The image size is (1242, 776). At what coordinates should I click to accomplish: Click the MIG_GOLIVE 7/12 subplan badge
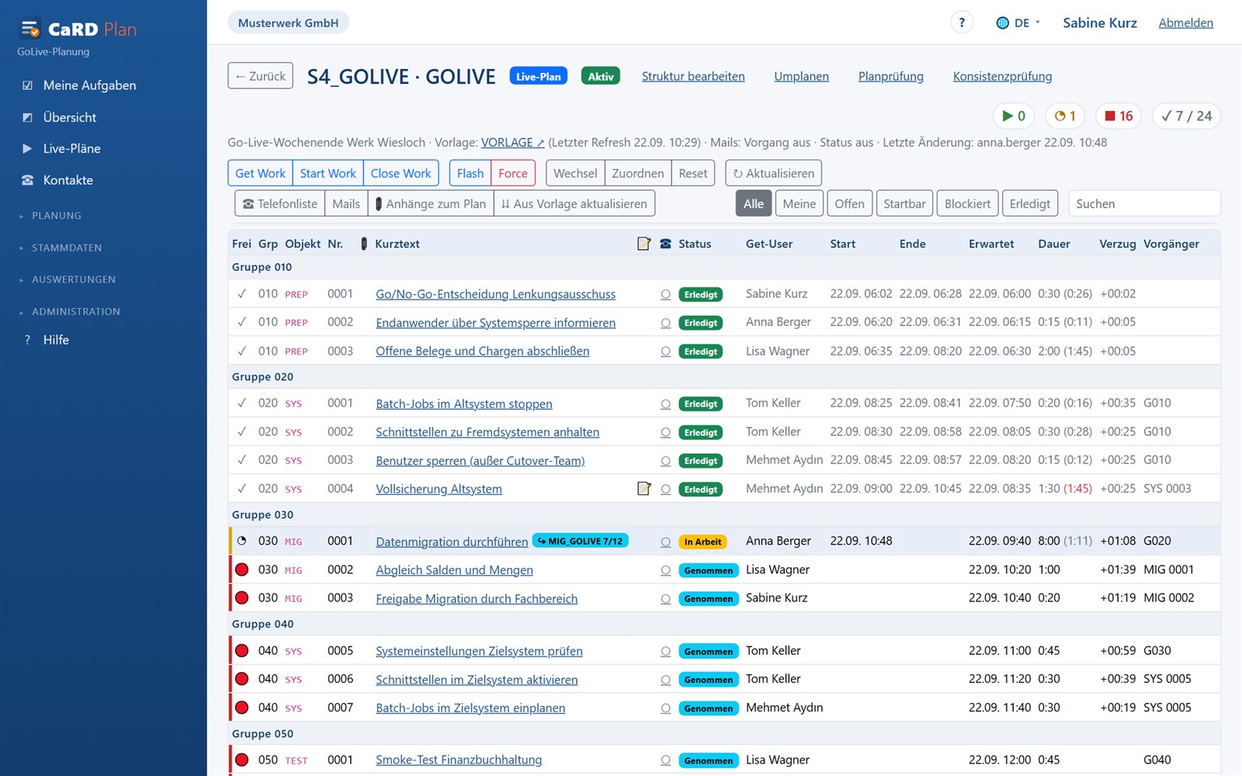581,541
